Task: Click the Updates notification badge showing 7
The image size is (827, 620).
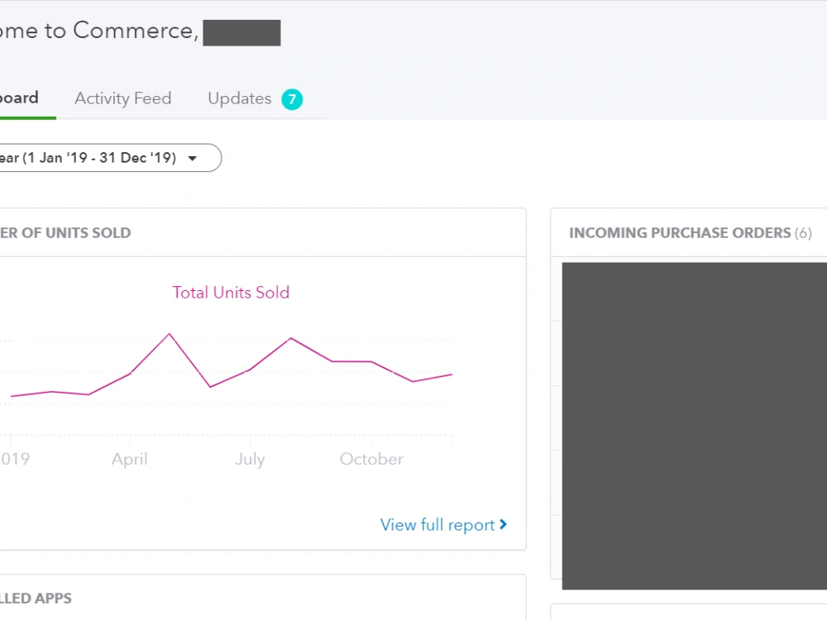Action: (292, 100)
